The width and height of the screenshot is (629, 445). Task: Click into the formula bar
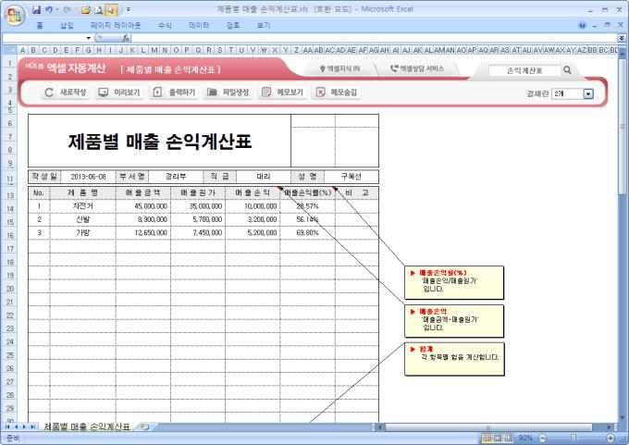coord(375,38)
